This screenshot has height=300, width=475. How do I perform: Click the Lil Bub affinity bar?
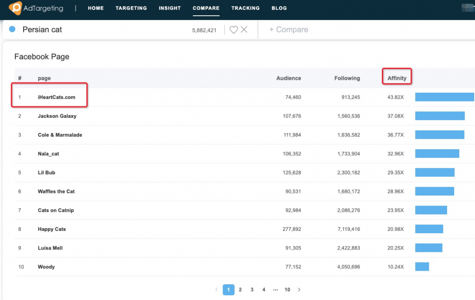point(435,172)
